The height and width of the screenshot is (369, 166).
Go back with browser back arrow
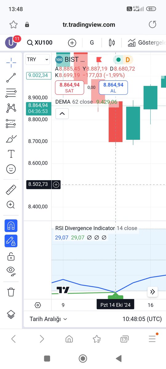(14, 339)
